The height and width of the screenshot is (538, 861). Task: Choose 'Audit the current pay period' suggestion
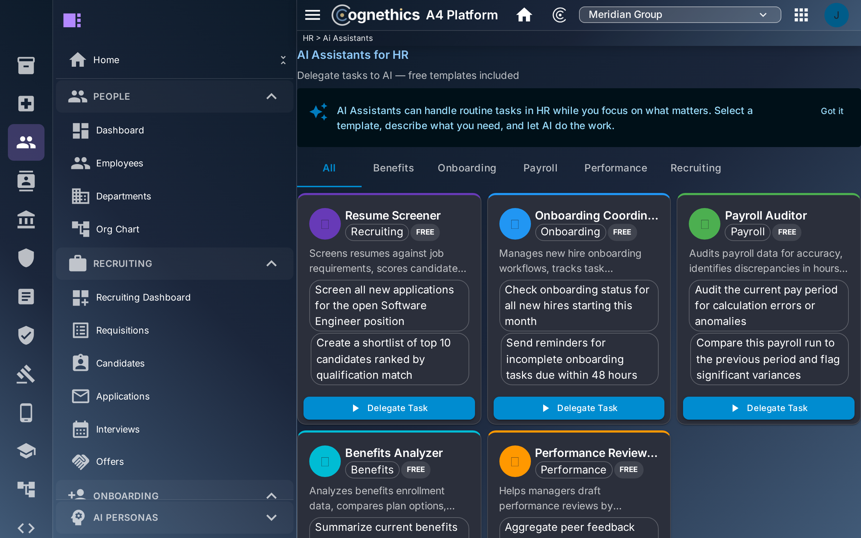[769, 306]
